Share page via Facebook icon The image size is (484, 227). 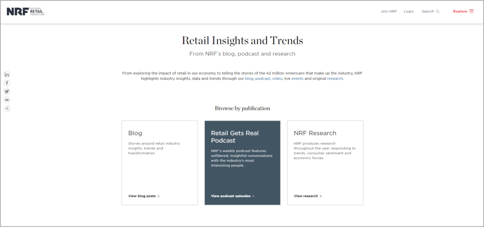coord(7,83)
